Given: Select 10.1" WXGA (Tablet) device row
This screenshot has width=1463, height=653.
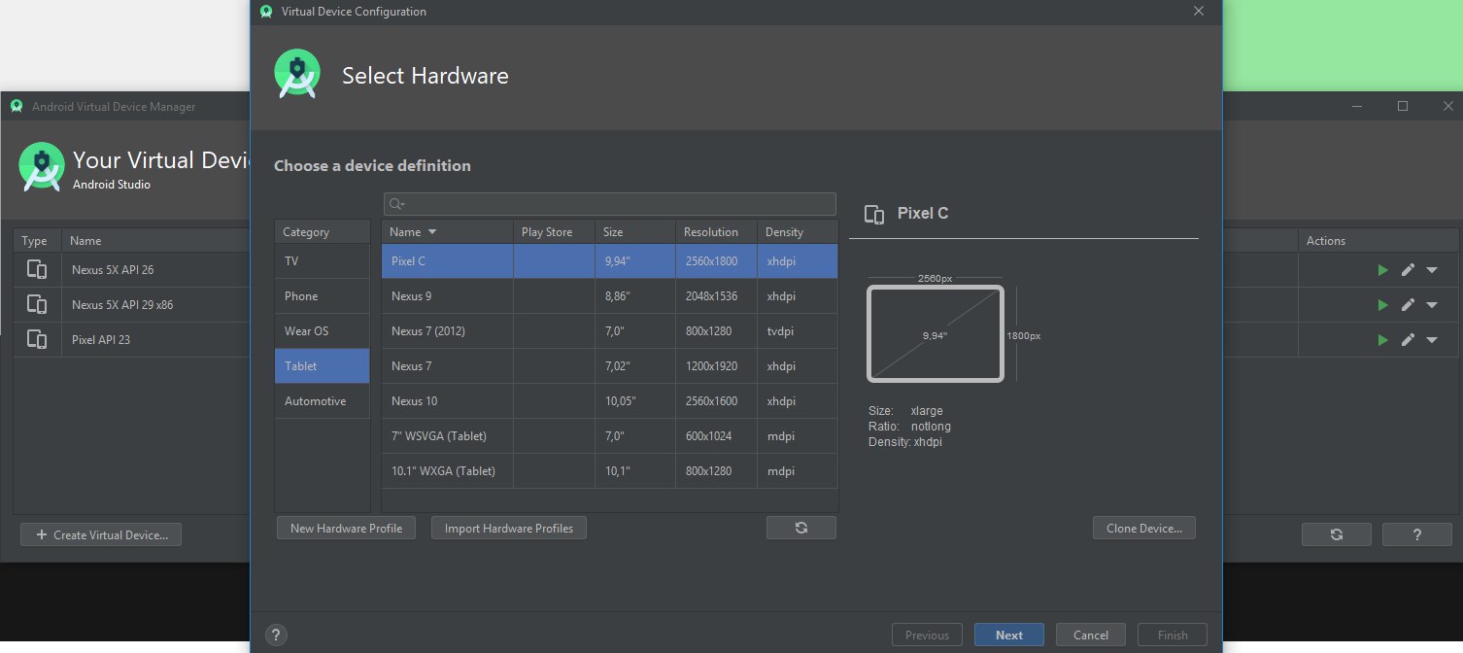Looking at the screenshot, I should pos(610,471).
